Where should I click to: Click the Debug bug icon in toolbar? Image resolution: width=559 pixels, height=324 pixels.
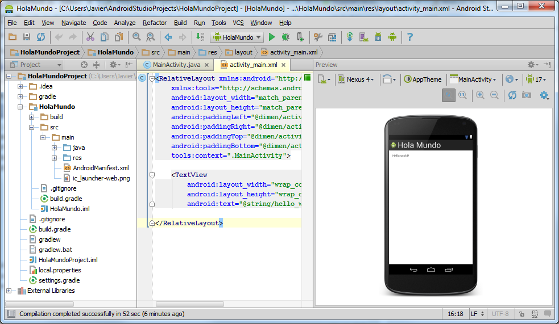click(285, 37)
